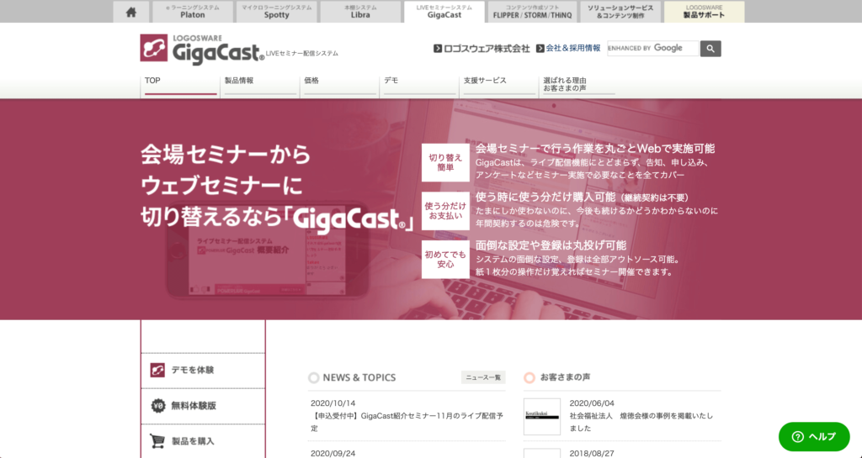Click the 初めてでも安心 white badge

click(445, 259)
